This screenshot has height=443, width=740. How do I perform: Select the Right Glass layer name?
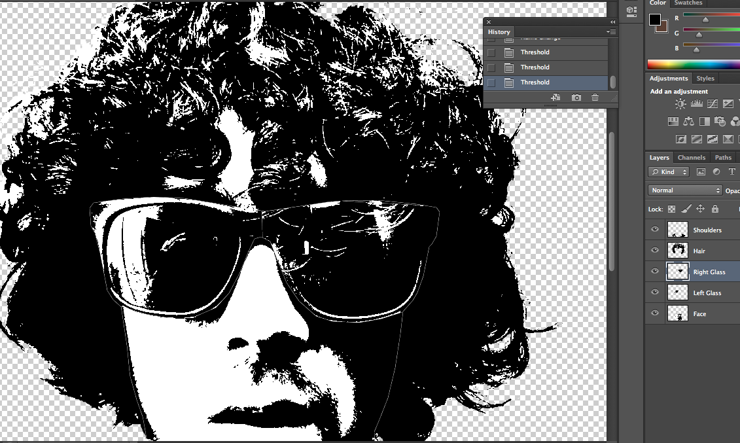pyautogui.click(x=709, y=272)
